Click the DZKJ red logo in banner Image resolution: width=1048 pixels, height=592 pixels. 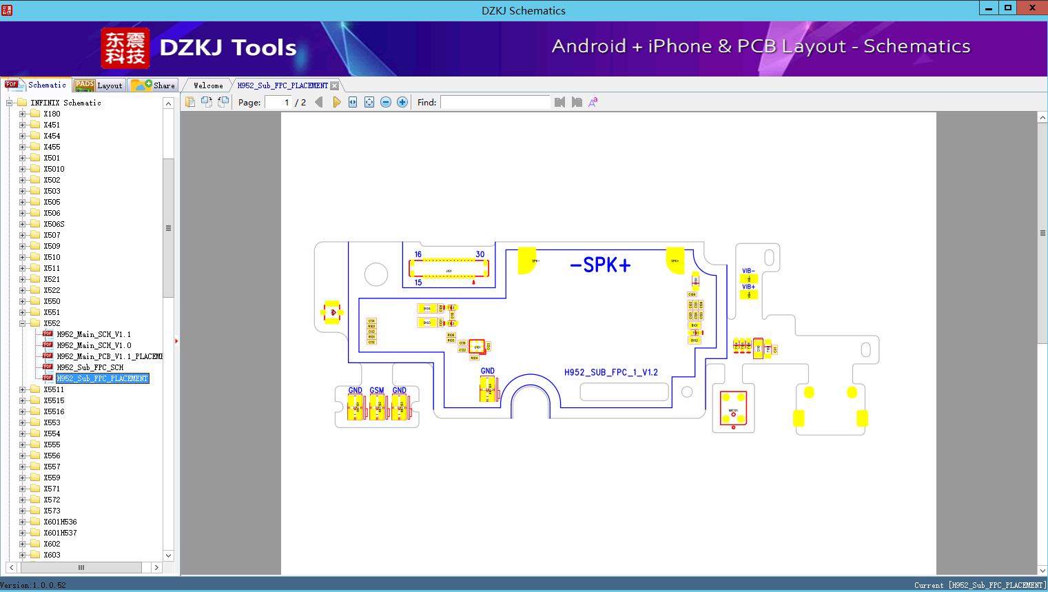[x=125, y=48]
